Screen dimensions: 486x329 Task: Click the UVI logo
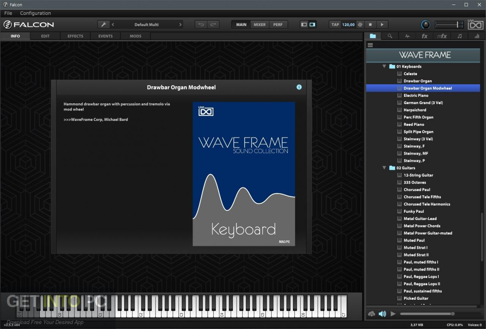(x=476, y=25)
